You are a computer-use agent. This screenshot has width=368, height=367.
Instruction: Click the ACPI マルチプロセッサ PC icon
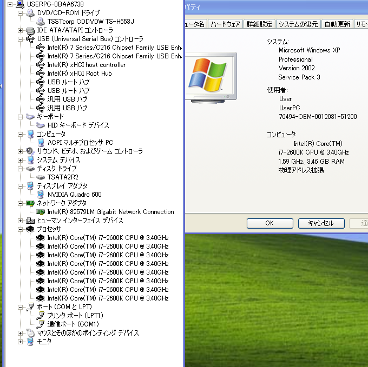[x=41, y=143]
